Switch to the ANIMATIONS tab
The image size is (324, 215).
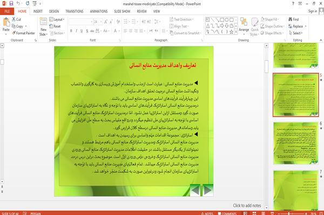coord(99,11)
